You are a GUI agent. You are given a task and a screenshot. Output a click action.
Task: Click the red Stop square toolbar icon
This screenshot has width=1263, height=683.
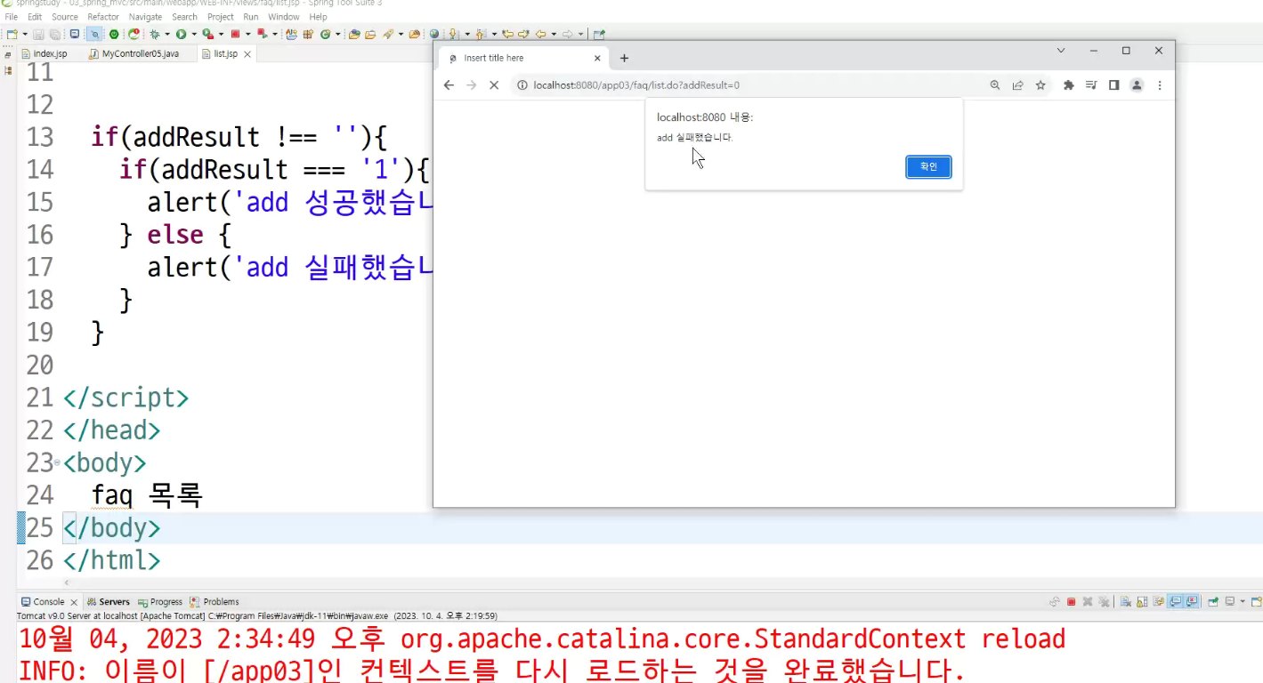coord(235,34)
